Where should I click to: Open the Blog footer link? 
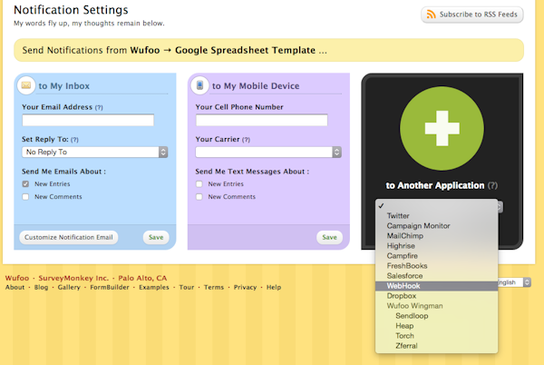[42, 288]
